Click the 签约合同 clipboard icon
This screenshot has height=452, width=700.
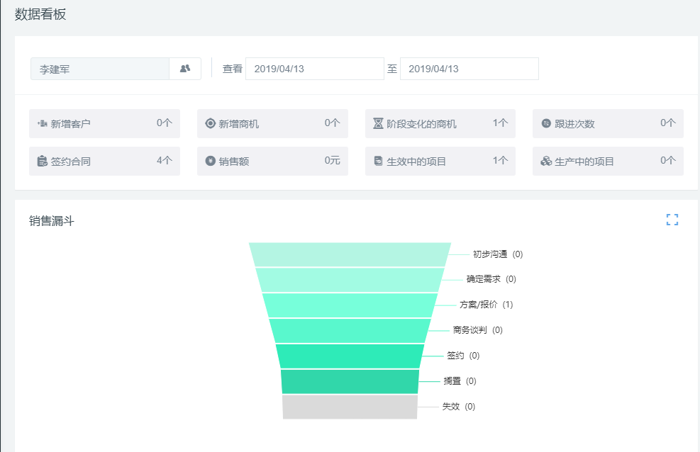(x=42, y=161)
